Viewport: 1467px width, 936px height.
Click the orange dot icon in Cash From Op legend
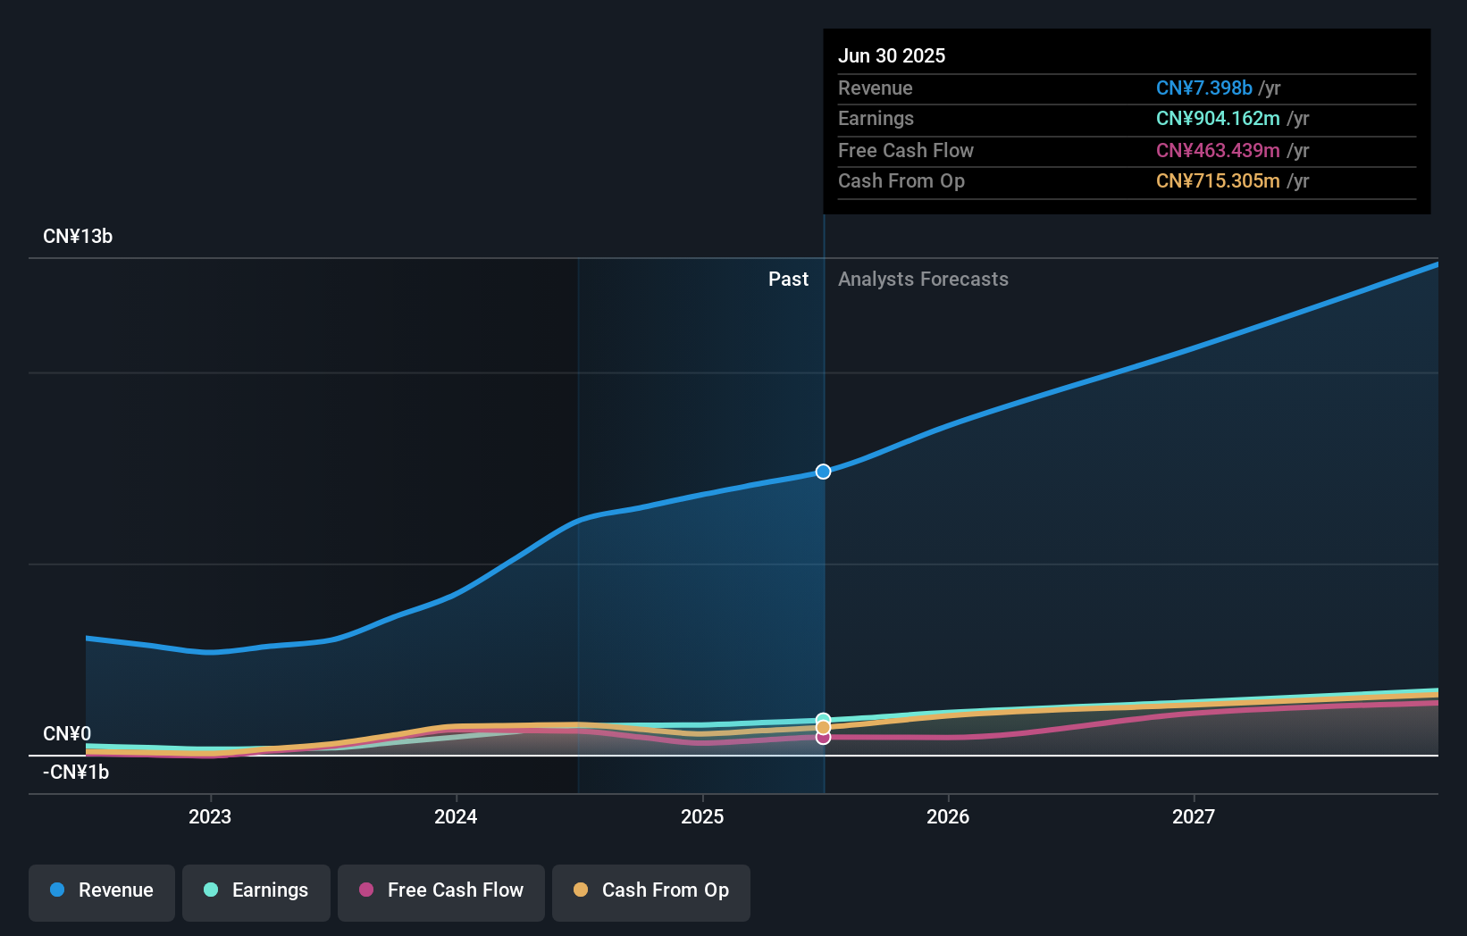point(581,890)
